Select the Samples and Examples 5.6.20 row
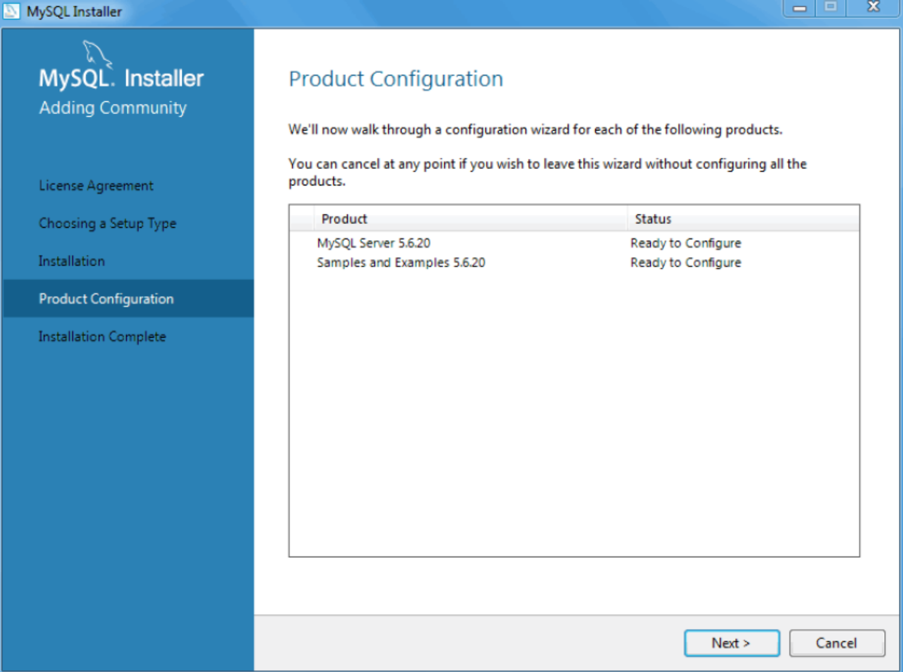The image size is (903, 672). pyautogui.click(x=402, y=262)
